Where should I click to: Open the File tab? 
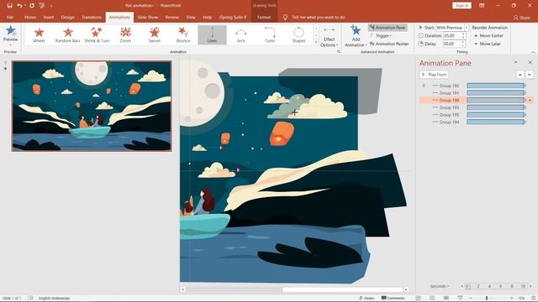pyautogui.click(x=10, y=17)
